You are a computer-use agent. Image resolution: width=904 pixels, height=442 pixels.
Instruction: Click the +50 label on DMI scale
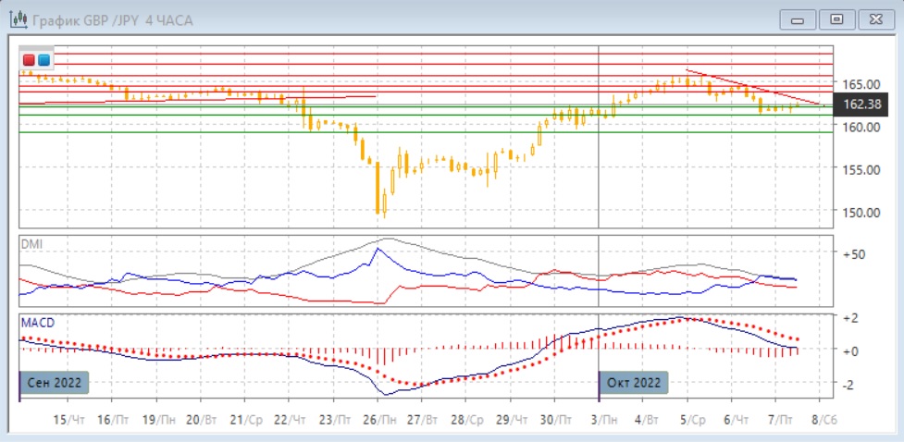(x=852, y=252)
